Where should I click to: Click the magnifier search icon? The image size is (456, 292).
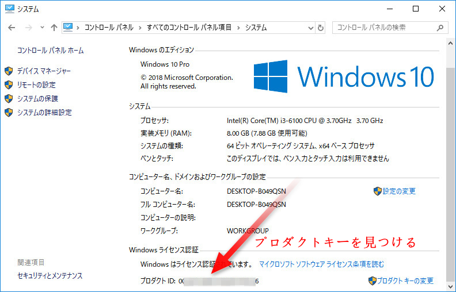coord(440,28)
